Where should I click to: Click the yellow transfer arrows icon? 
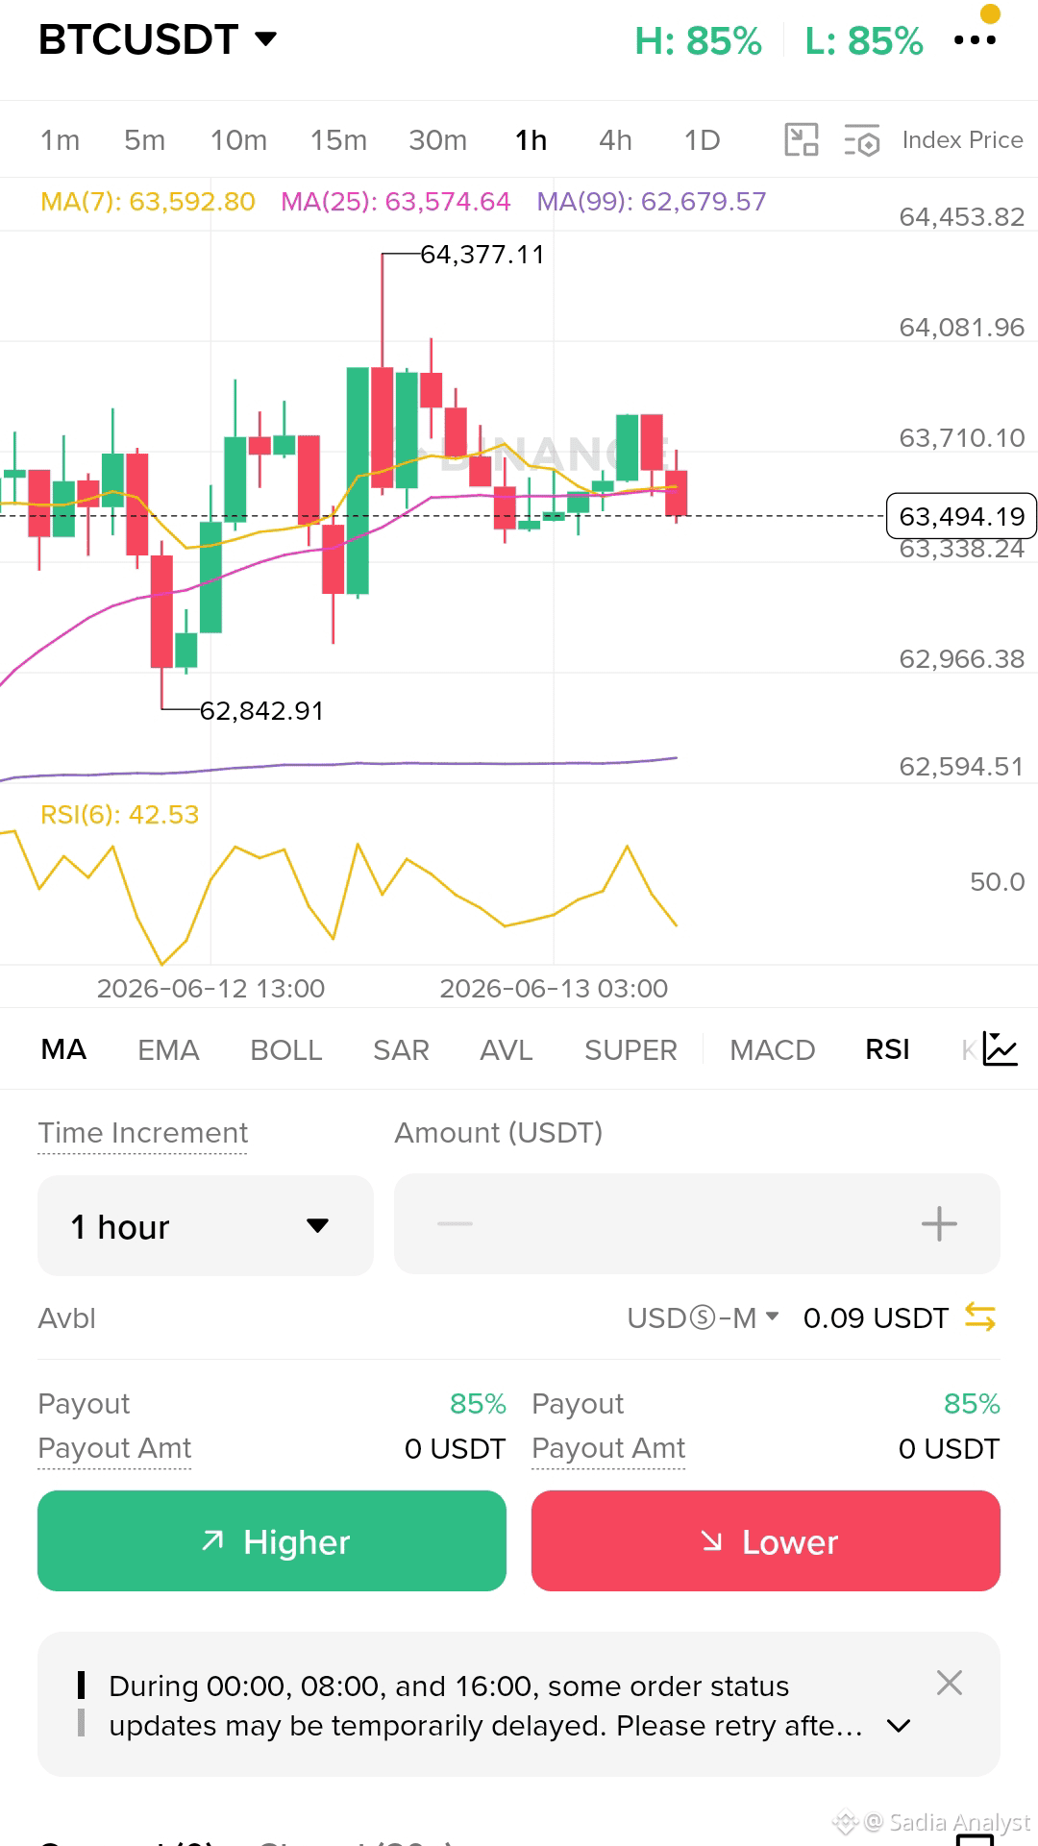click(979, 1317)
